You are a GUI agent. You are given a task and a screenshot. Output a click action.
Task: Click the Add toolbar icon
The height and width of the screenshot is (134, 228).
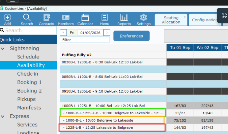[x=7, y=20]
